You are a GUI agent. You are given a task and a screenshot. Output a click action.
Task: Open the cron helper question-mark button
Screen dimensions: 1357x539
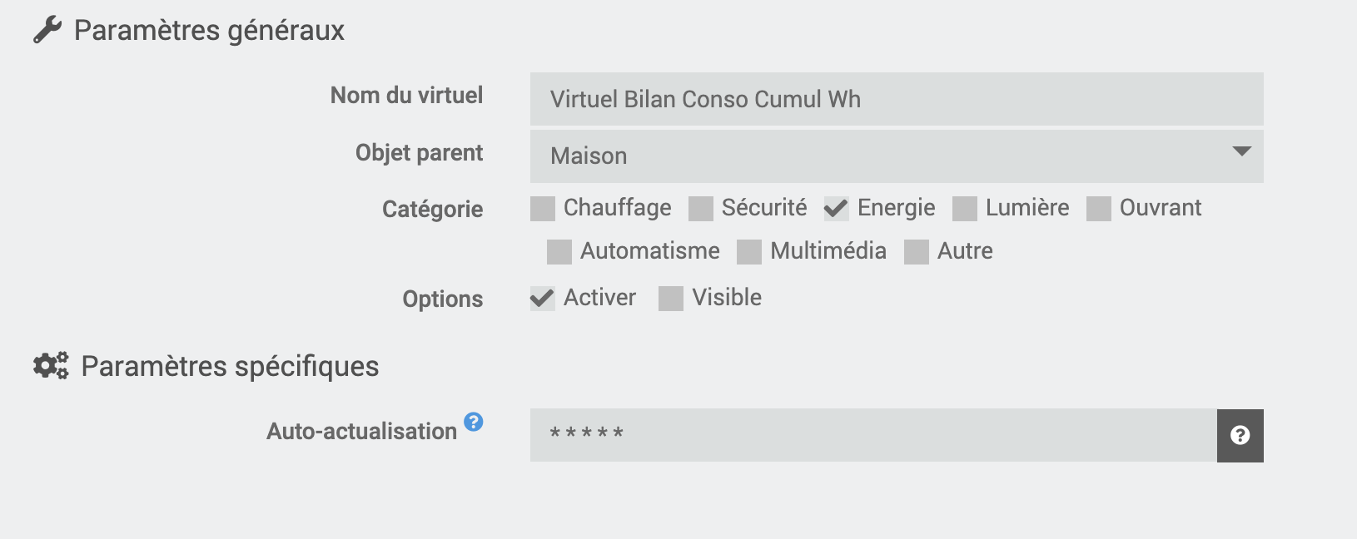tap(1240, 435)
